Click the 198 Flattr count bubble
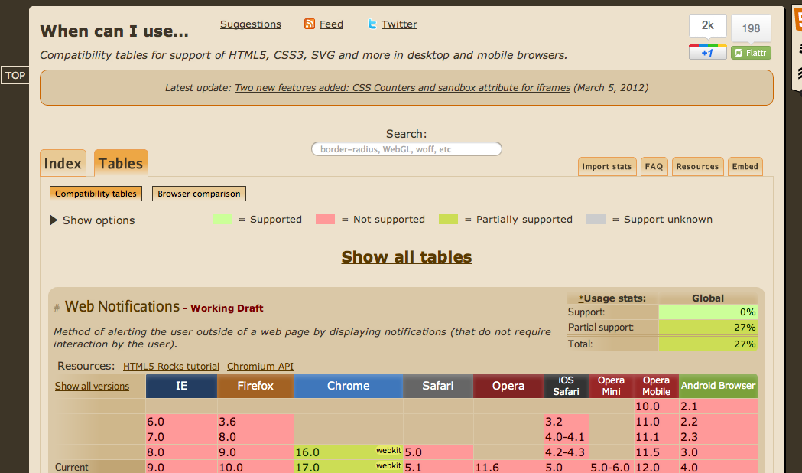This screenshot has height=473, width=802. tap(751, 28)
